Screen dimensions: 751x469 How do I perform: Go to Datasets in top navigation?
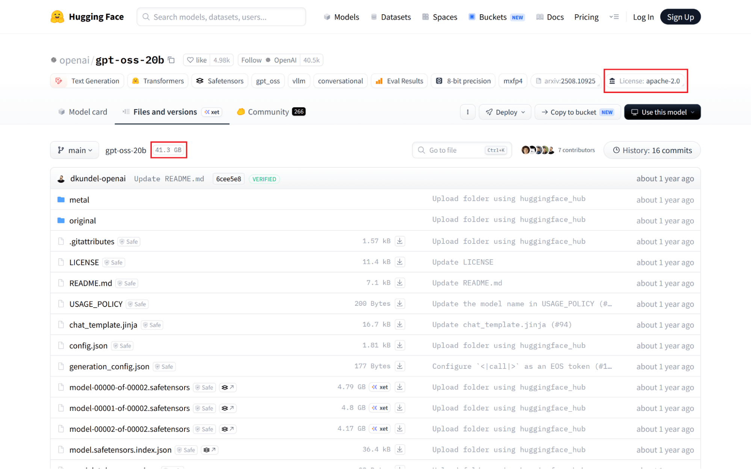(x=391, y=17)
